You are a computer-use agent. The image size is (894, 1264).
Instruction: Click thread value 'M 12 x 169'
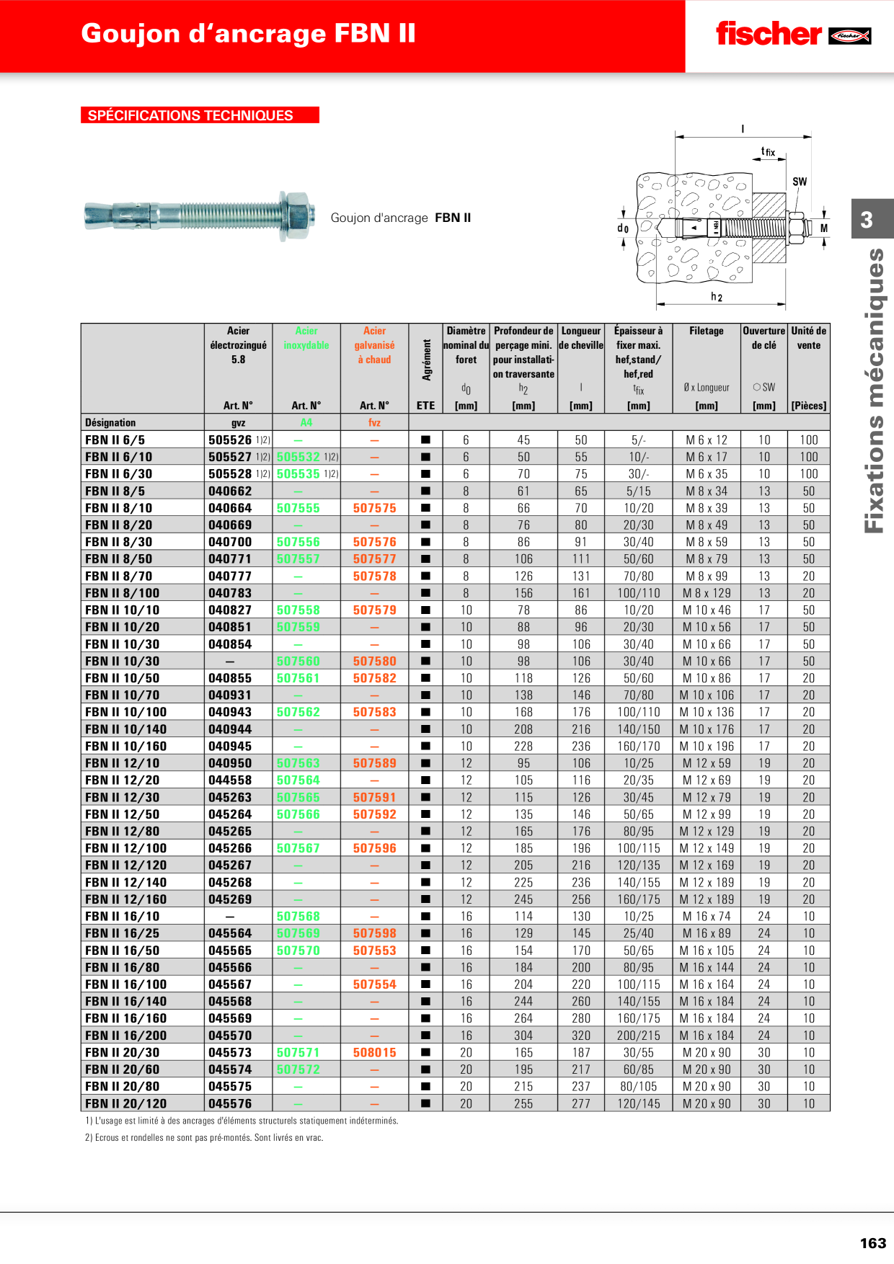tap(707, 865)
